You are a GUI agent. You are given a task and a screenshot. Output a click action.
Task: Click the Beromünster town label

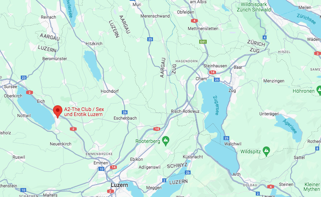pyautogui.click(x=55, y=59)
